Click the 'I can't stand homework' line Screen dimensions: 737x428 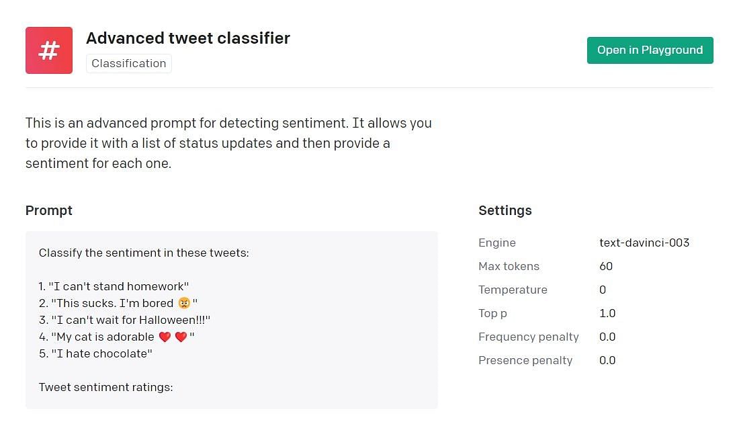click(114, 286)
